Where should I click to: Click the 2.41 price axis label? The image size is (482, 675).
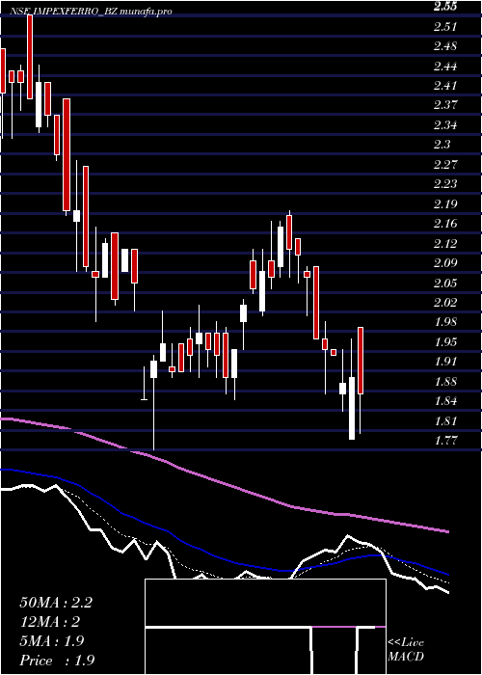(x=445, y=85)
